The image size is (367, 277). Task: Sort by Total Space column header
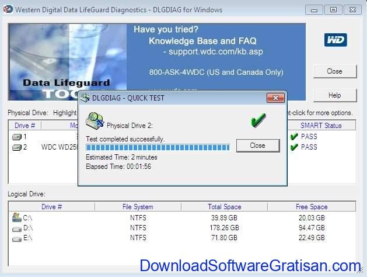click(x=225, y=207)
